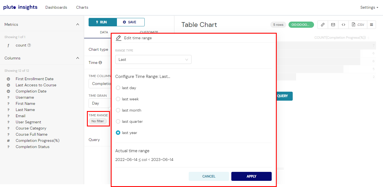Image resolution: width=383 pixels, height=187 pixels.
Task: Open the Settings dropdown menu
Action: coord(369,7)
